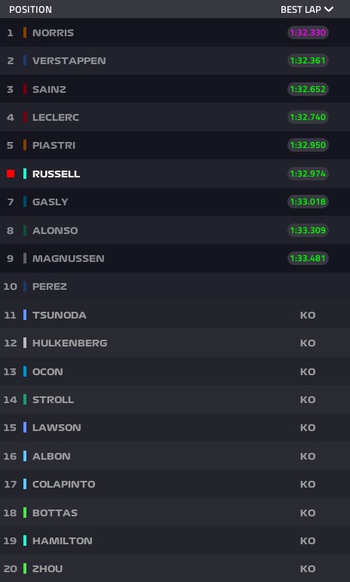Select Norris's orange team color bar
This screenshot has height=582, width=350.
(x=25, y=32)
